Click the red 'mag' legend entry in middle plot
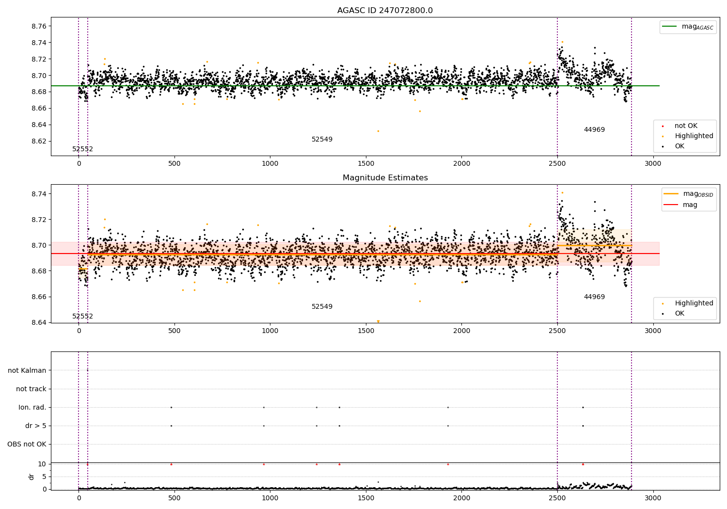The width and height of the screenshot is (727, 509). 681,205
